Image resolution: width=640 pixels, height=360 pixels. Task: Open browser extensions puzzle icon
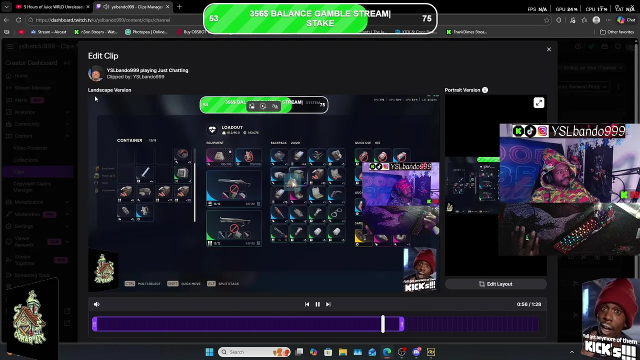pos(558,20)
